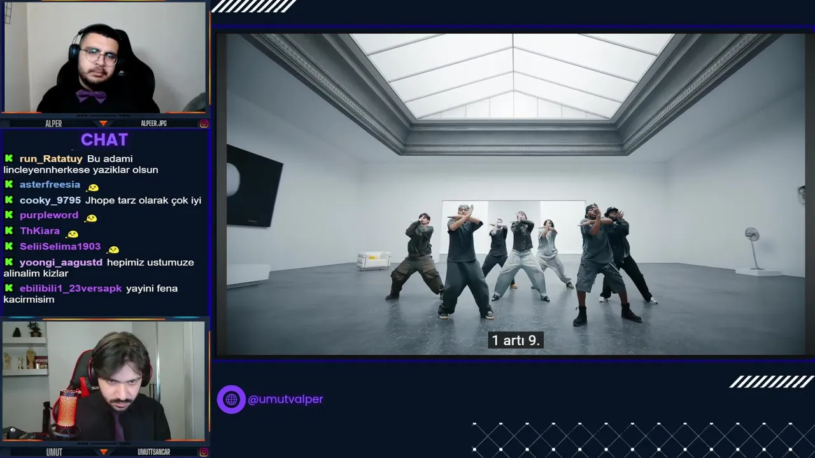The width and height of the screenshot is (815, 458).
Task: Click the Kick badge beside asterfreesia
Action: point(9,184)
